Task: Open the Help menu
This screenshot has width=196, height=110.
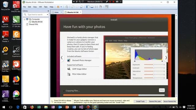Action: click(51, 7)
